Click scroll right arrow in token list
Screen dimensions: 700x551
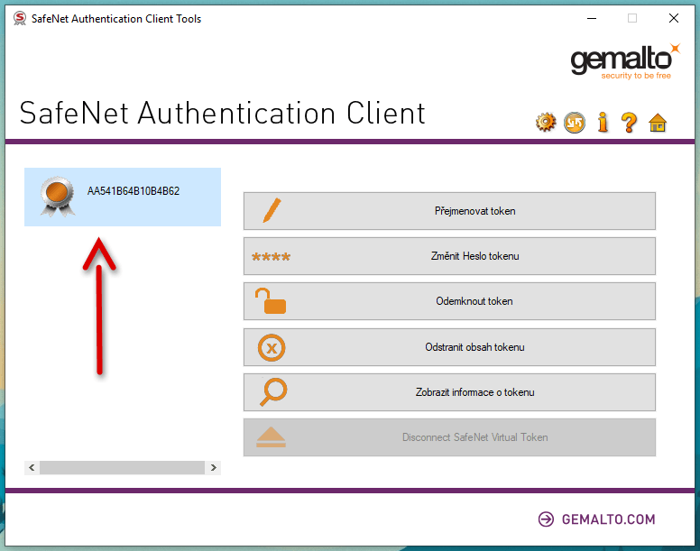tap(214, 467)
